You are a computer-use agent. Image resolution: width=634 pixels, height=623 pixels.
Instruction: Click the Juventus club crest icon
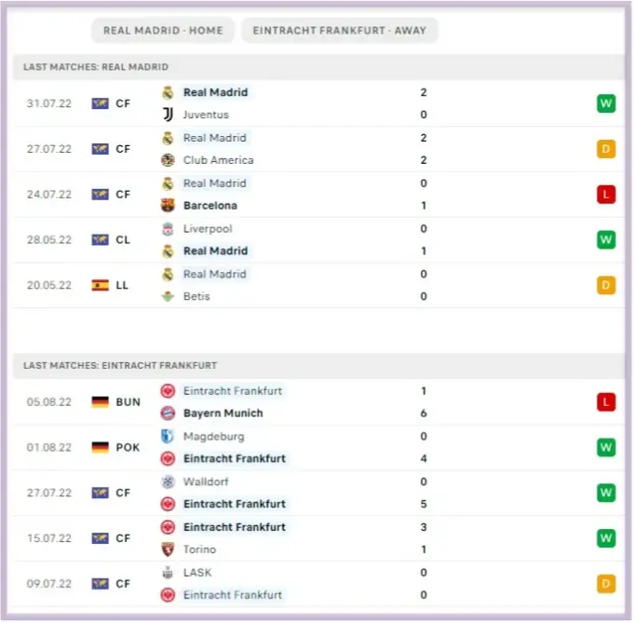click(x=168, y=115)
